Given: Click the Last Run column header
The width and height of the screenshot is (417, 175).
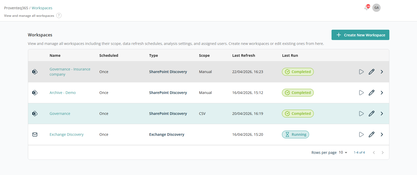Looking at the screenshot, I should 290,55.
